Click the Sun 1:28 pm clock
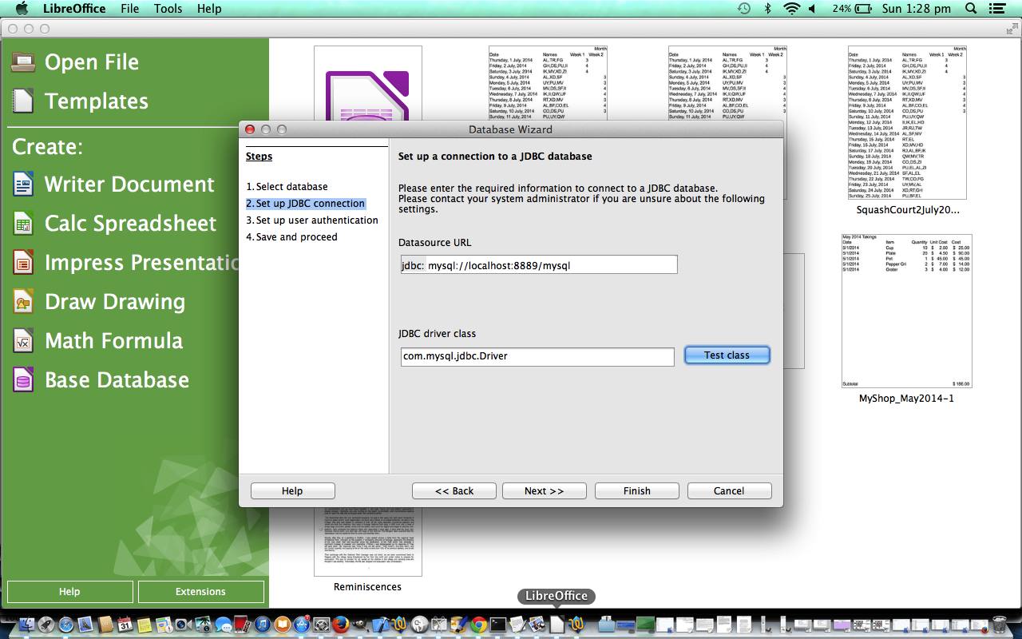 [917, 9]
